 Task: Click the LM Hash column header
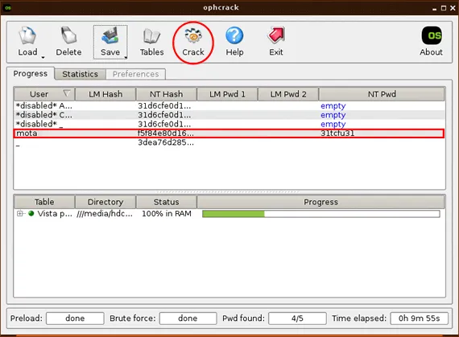[105, 94]
